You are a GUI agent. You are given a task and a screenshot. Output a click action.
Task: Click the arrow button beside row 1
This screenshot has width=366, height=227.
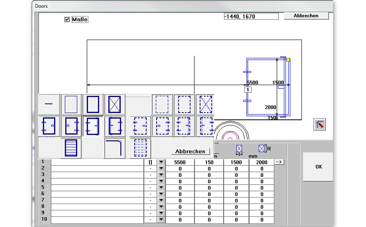click(279, 162)
